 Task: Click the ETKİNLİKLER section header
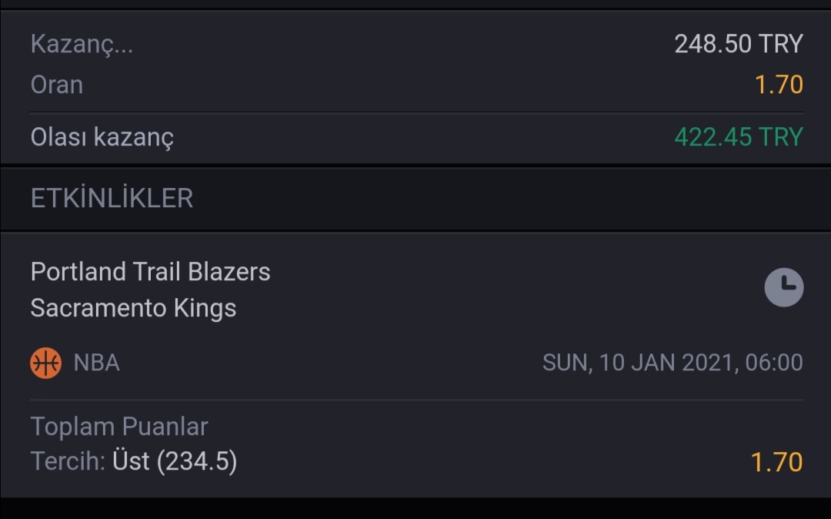click(112, 198)
